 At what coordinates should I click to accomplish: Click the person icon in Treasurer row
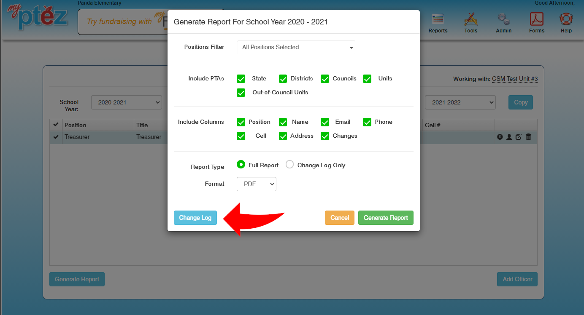click(509, 137)
